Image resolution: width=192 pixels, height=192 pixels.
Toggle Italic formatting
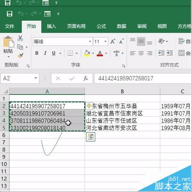click(45, 53)
